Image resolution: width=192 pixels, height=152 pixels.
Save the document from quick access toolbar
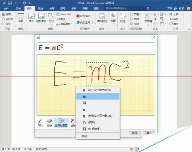pyautogui.click(x=10, y=3)
